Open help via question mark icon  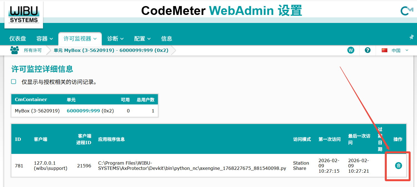pyautogui.click(x=368, y=50)
